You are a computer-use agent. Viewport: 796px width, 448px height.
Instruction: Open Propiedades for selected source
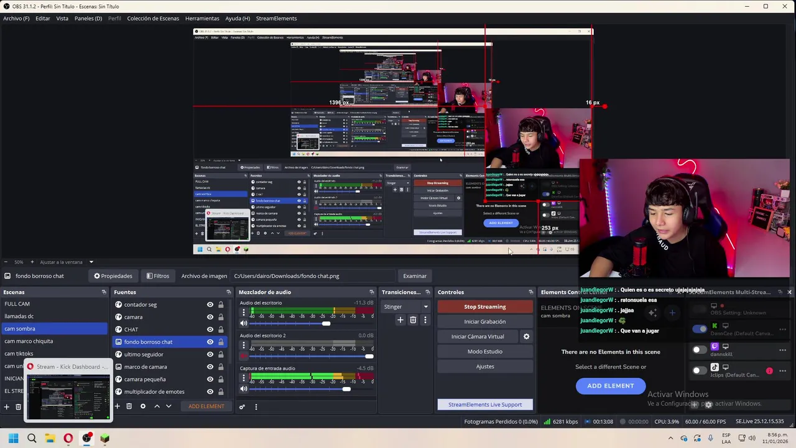(113, 276)
